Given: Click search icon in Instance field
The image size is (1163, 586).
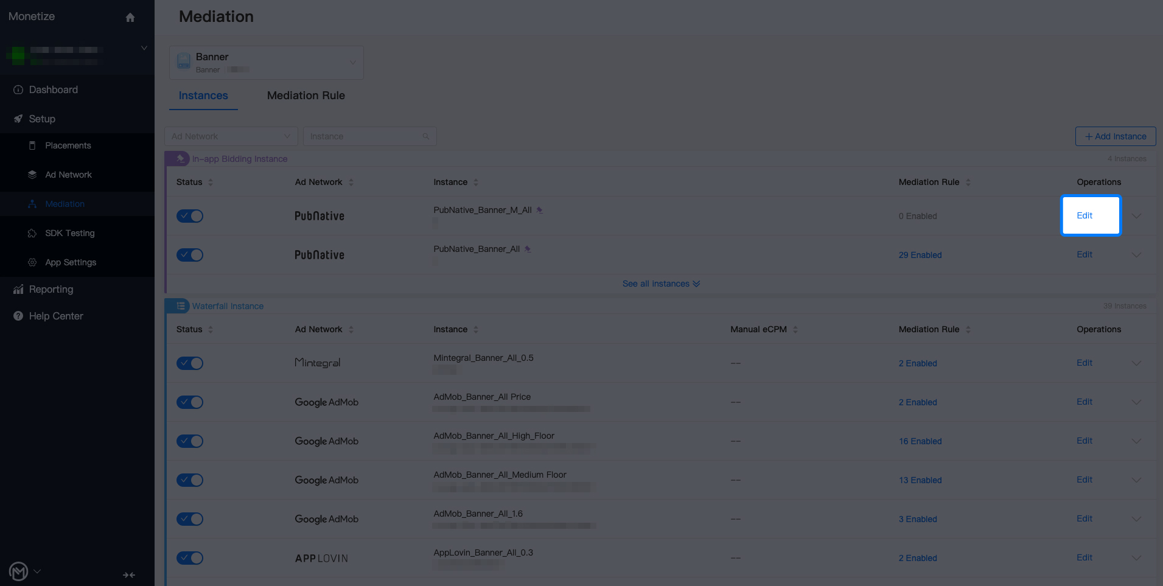Looking at the screenshot, I should (x=426, y=136).
